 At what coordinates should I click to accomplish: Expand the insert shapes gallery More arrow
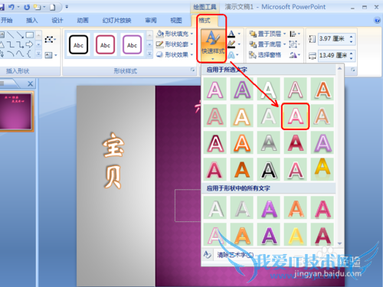[x=38, y=54]
